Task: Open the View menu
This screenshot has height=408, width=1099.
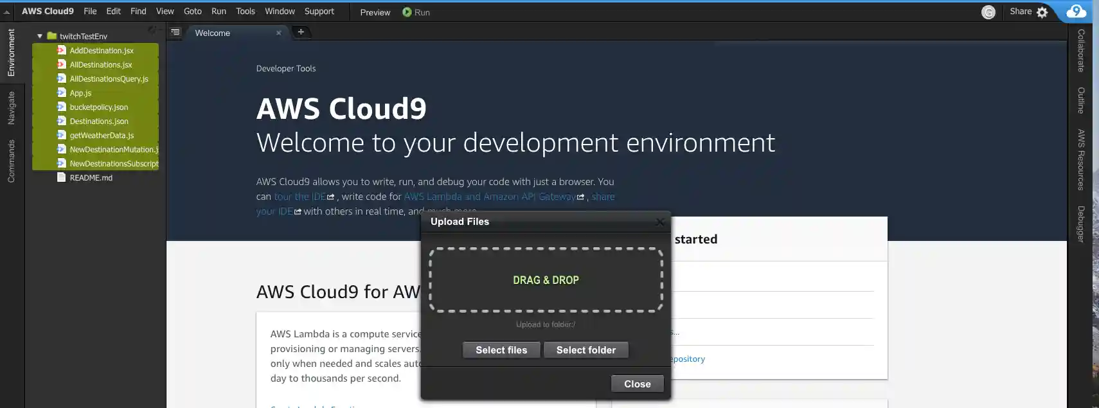Action: tap(165, 11)
